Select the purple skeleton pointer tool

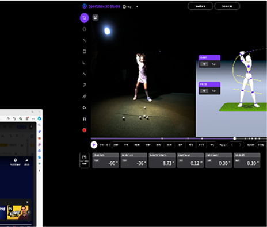(x=84, y=18)
